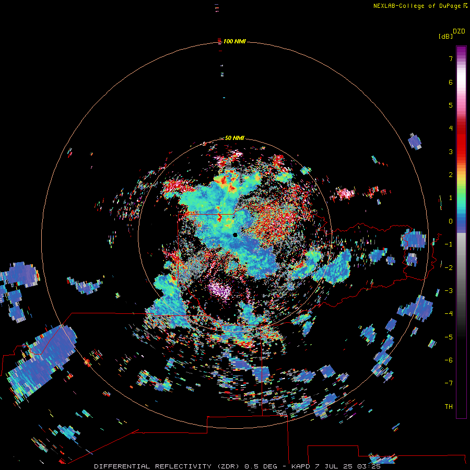Click the DZD legend title
The width and height of the screenshot is (470, 470).
click(459, 31)
